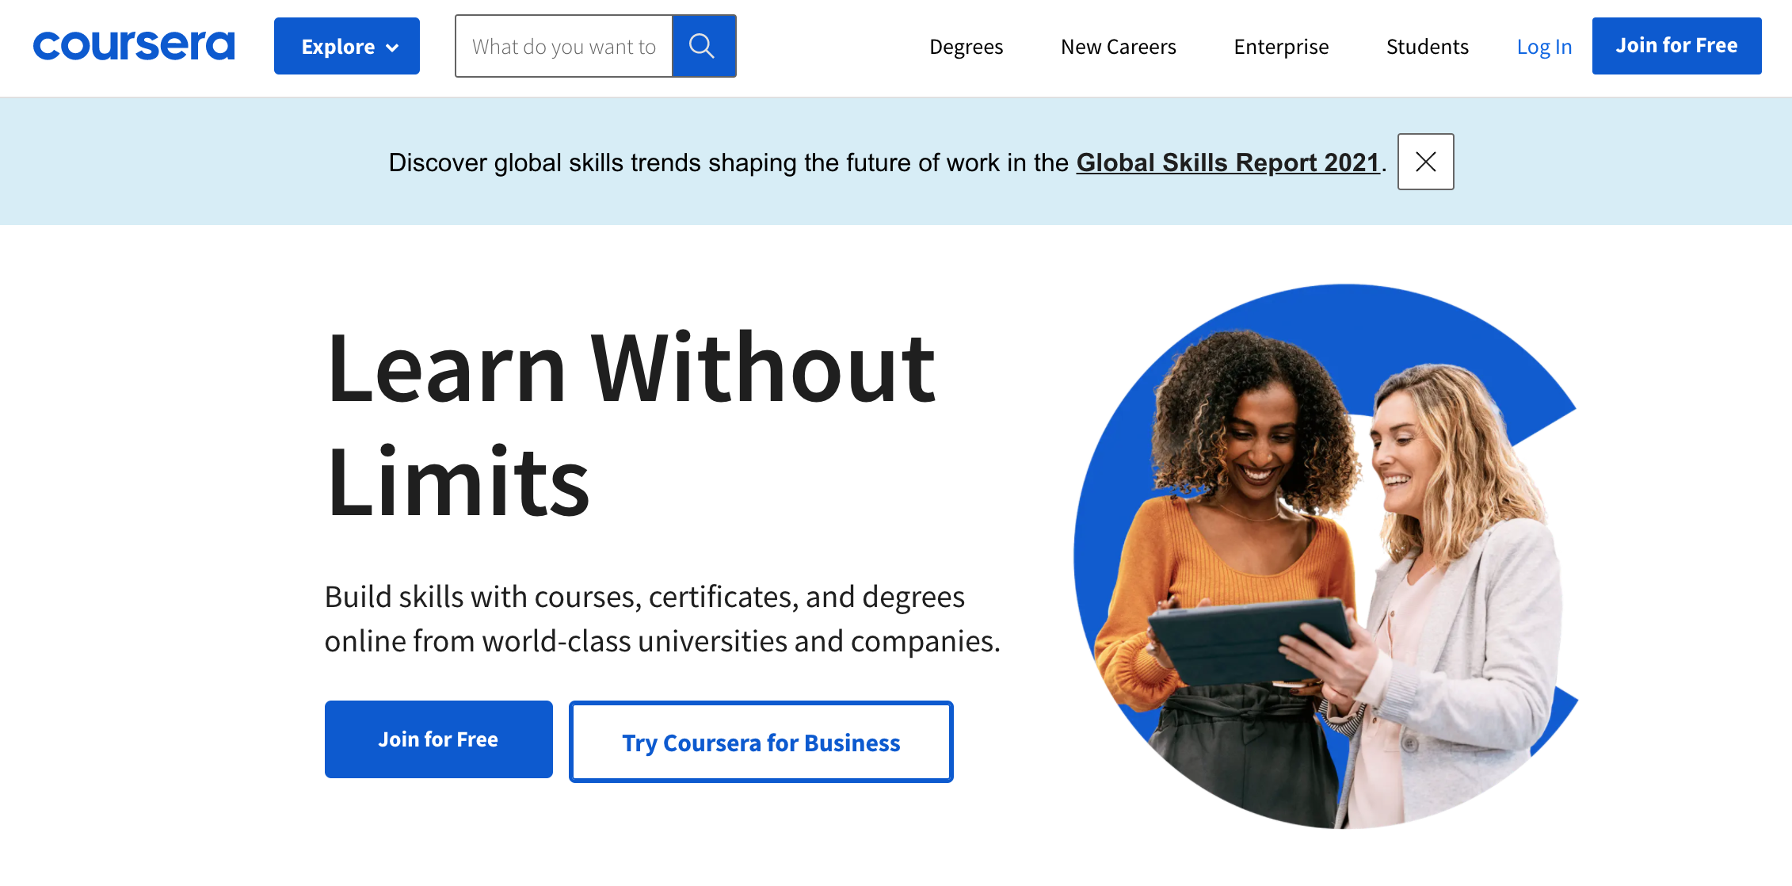Image resolution: width=1792 pixels, height=886 pixels.
Task: Go to the Enterprise page
Action: click(x=1280, y=47)
